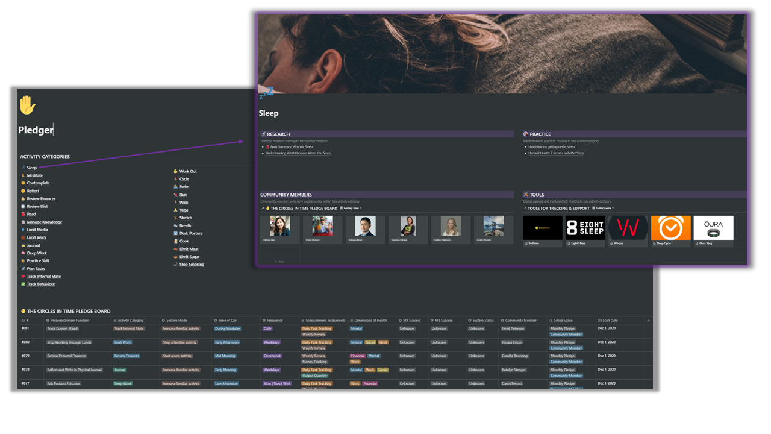771x434 pixels.
Task: Open Understanding What Happens When You Sleep
Action: [x=298, y=153]
